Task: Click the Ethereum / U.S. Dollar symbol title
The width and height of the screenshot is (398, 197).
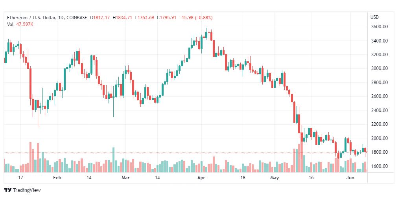Action: coord(31,18)
